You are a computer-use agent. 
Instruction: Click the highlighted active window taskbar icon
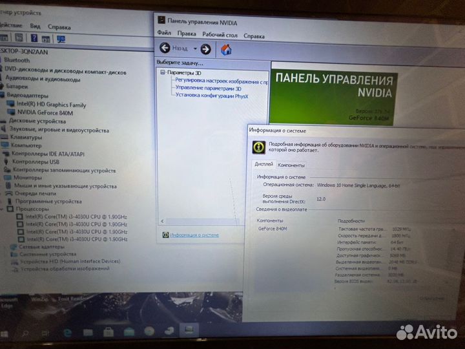pos(189,330)
